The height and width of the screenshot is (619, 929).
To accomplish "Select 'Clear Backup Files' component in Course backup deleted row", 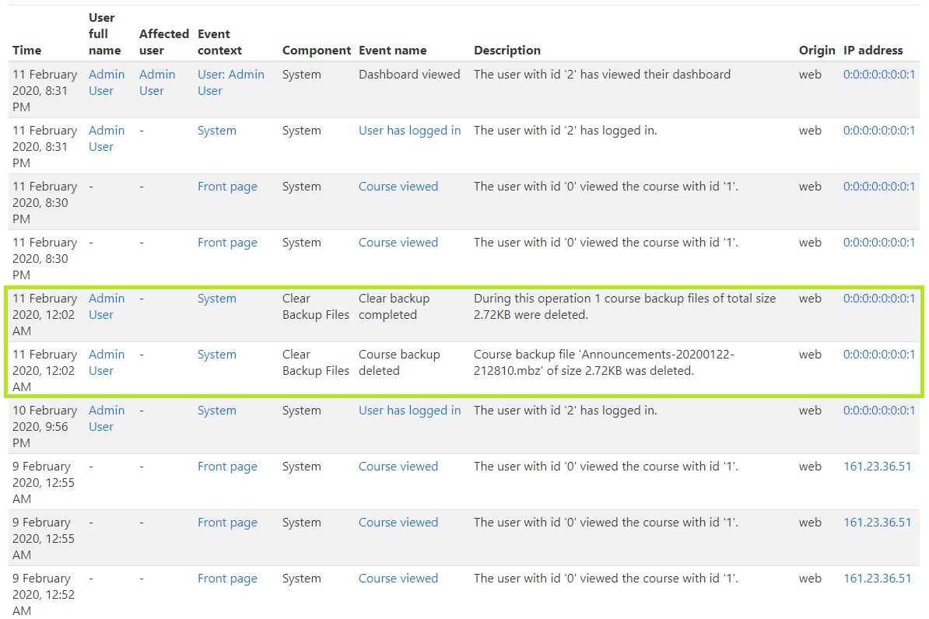I will (x=316, y=362).
